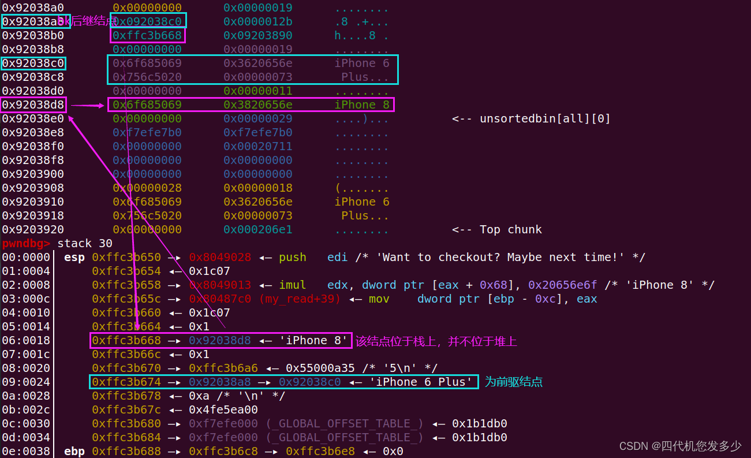Click heap address 0x92038f0
751x458 pixels.
(33, 146)
